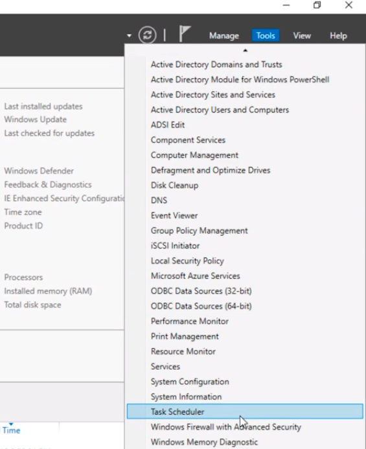Open System Information
366x449 pixels.
point(186,397)
